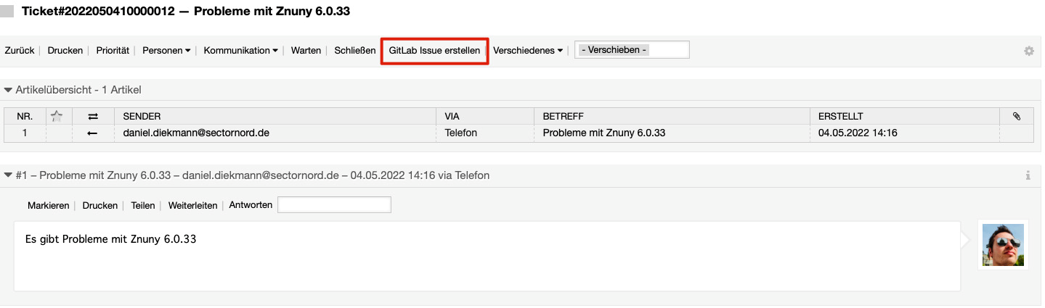Collapse the Artikelübersicht section
The width and height of the screenshot is (1045, 308).
pyautogui.click(x=9, y=91)
